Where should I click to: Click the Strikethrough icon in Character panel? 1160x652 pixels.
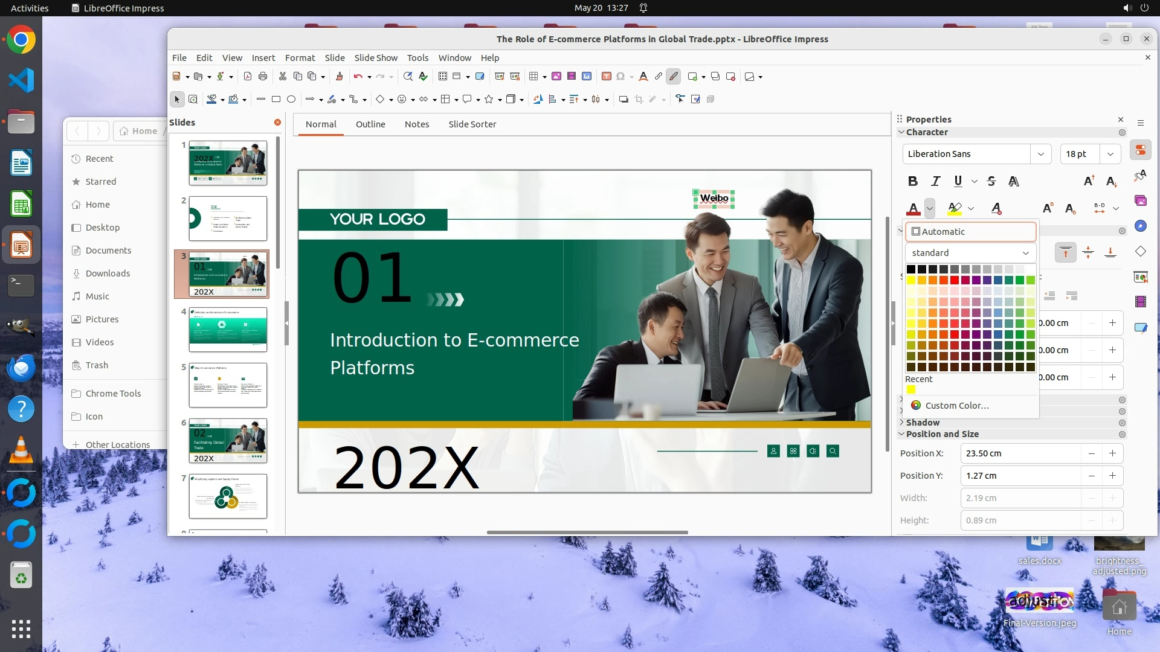click(x=991, y=181)
